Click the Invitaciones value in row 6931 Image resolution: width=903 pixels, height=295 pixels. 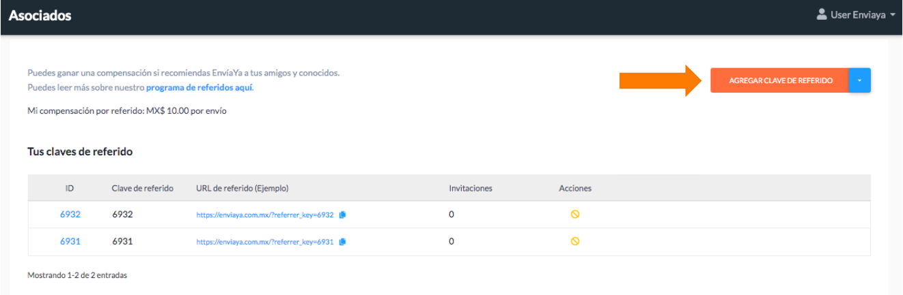point(451,241)
